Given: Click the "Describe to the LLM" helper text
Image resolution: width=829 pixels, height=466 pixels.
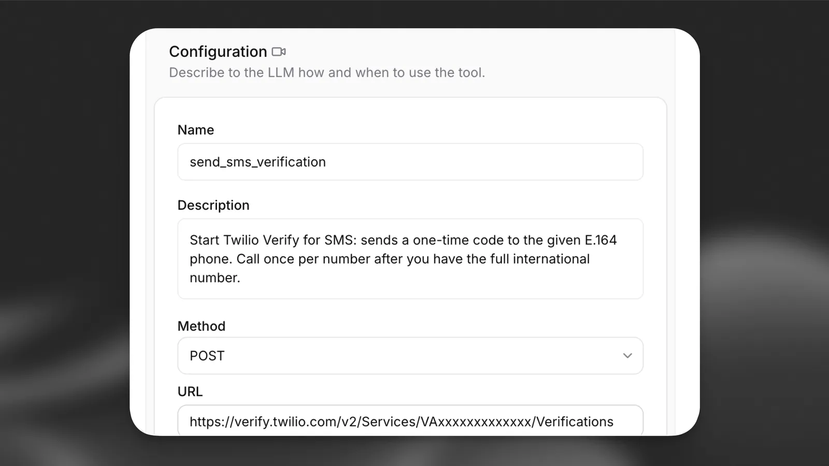Looking at the screenshot, I should pyautogui.click(x=327, y=72).
